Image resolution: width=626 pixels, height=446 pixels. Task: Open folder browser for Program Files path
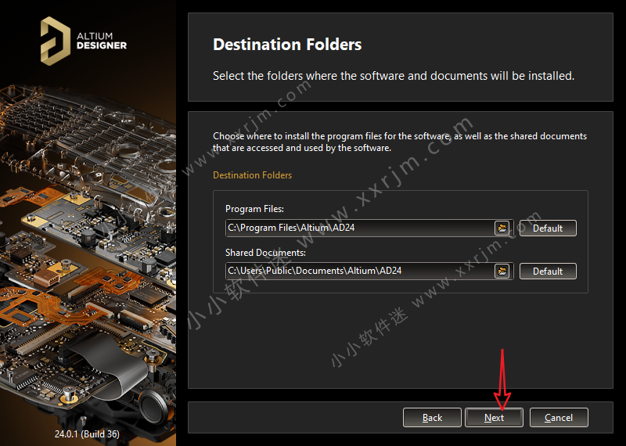click(x=502, y=228)
